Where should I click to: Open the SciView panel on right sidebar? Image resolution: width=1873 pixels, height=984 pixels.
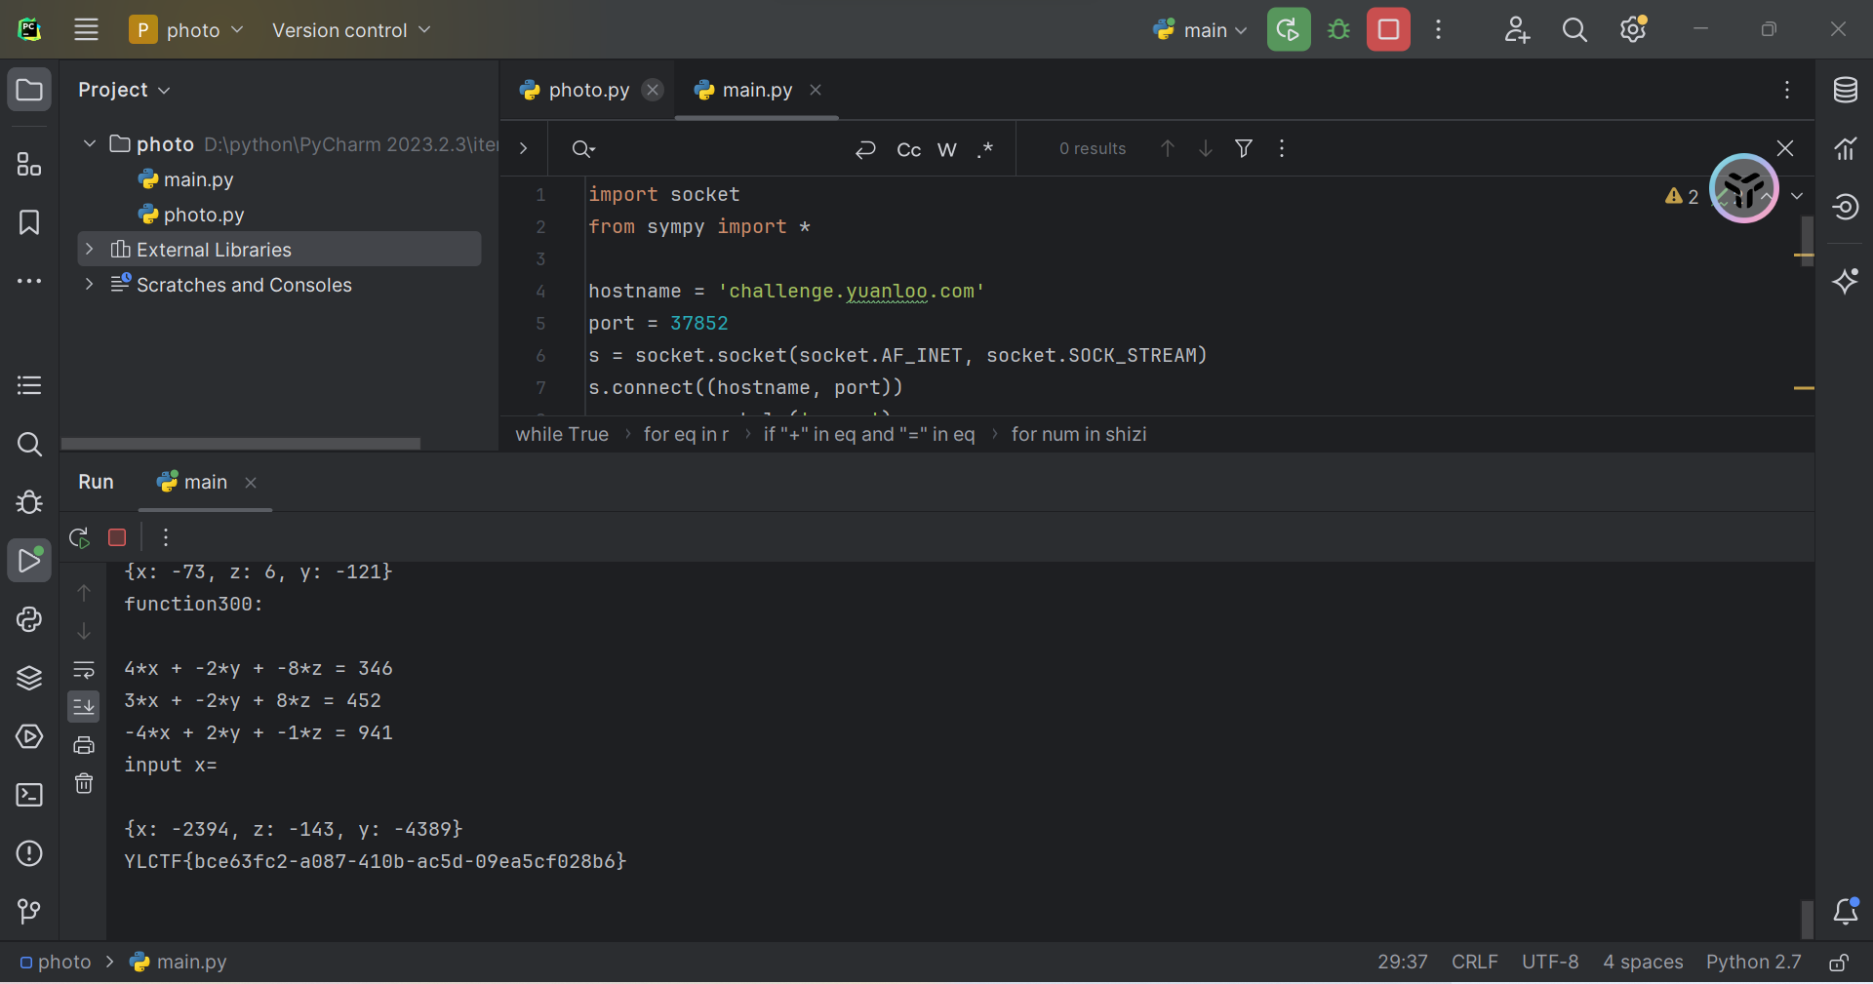[x=1845, y=148]
